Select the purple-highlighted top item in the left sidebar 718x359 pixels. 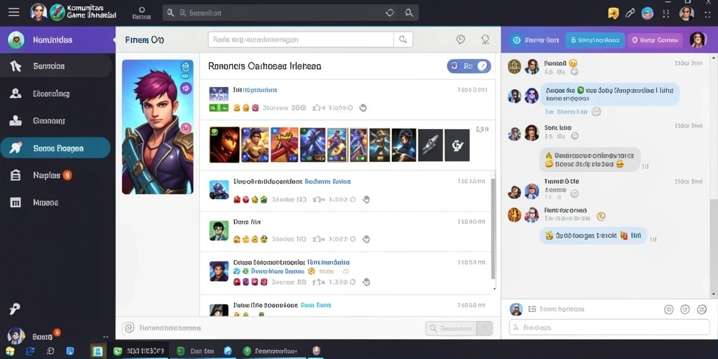point(57,40)
